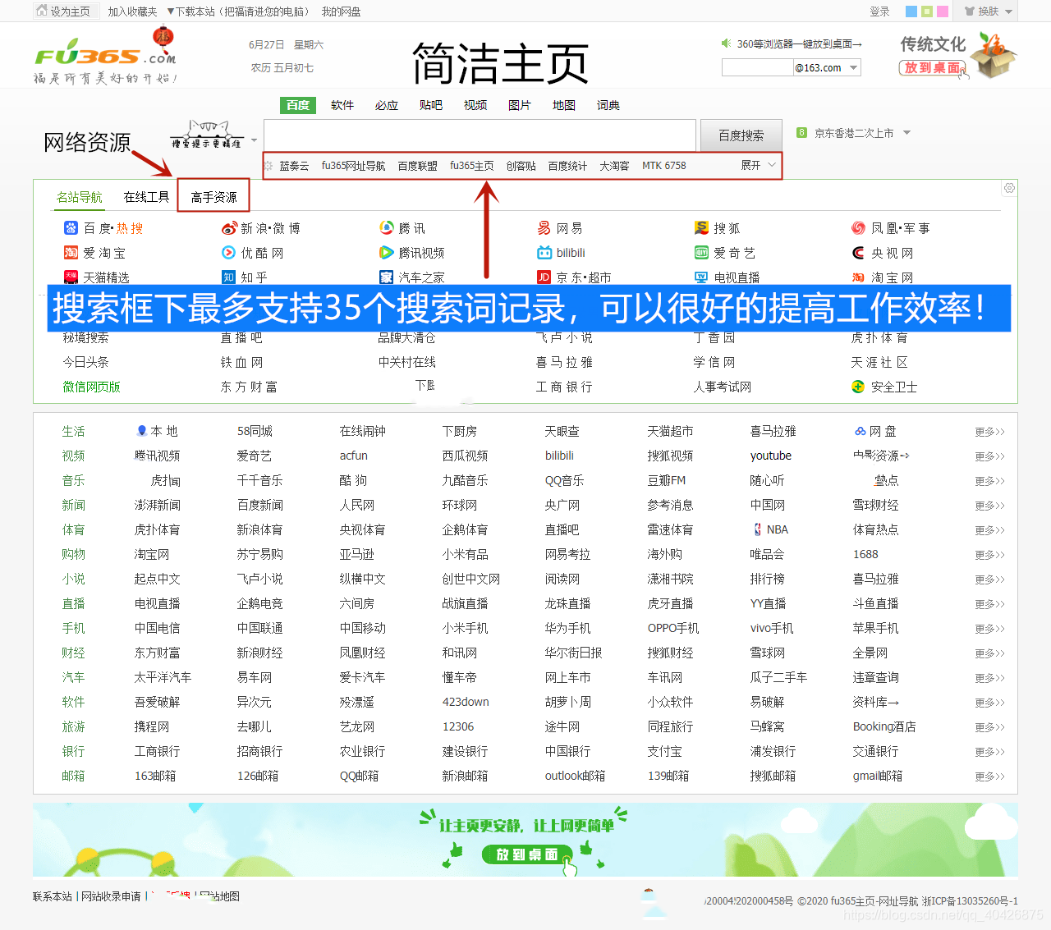The width and height of the screenshot is (1051, 930).
Task: Open the fu365.com logo
Action: click(x=105, y=57)
